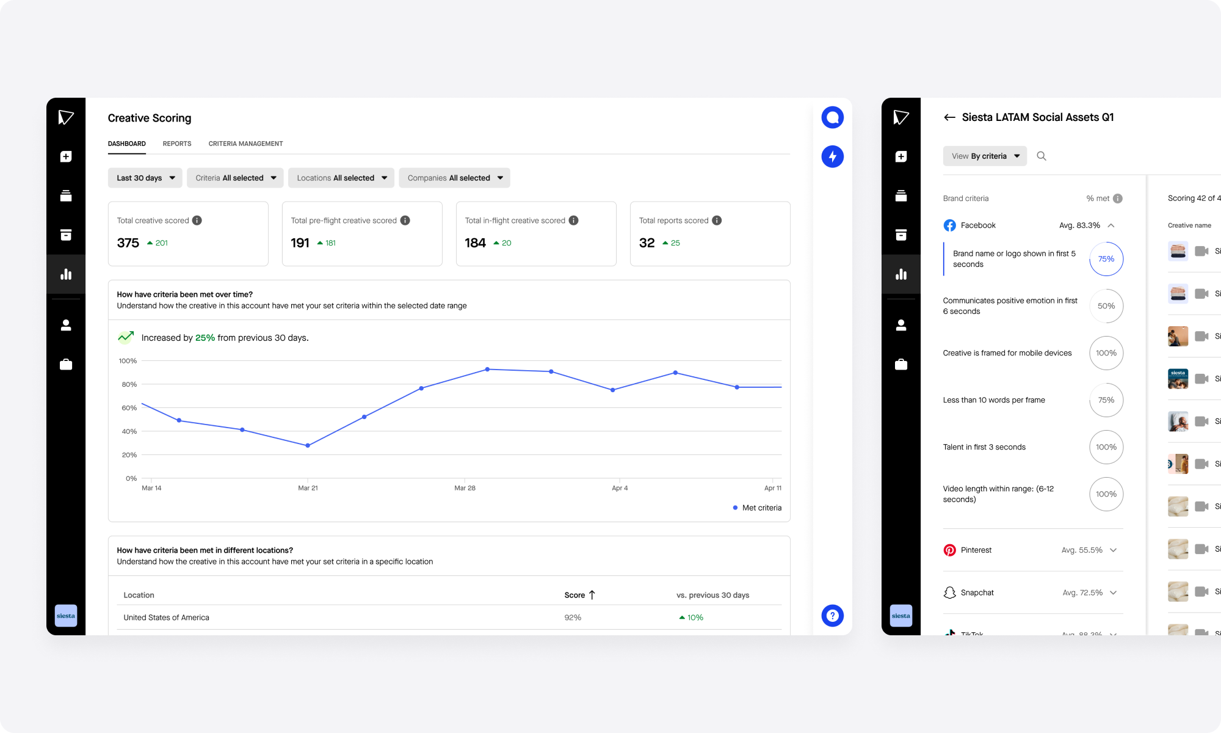Click the search magnifier next to View By criteria
Image resolution: width=1221 pixels, height=733 pixels.
1042,156
